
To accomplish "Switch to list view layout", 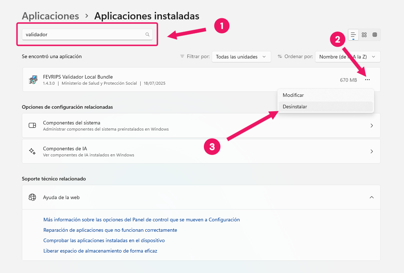I will (x=353, y=35).
